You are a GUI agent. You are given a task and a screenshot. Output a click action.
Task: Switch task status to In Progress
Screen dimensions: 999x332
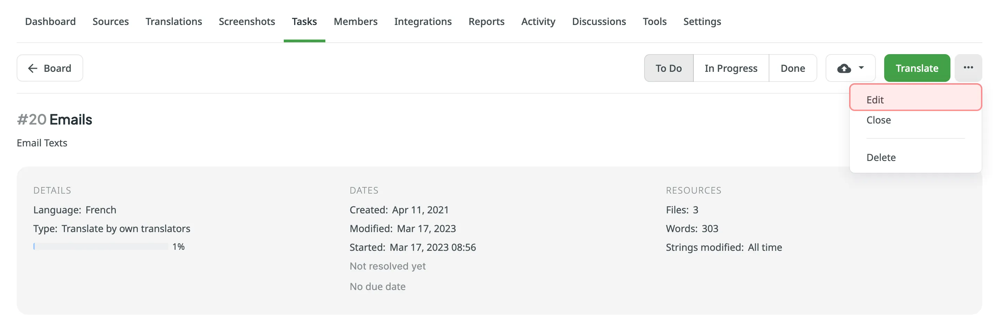(x=731, y=68)
